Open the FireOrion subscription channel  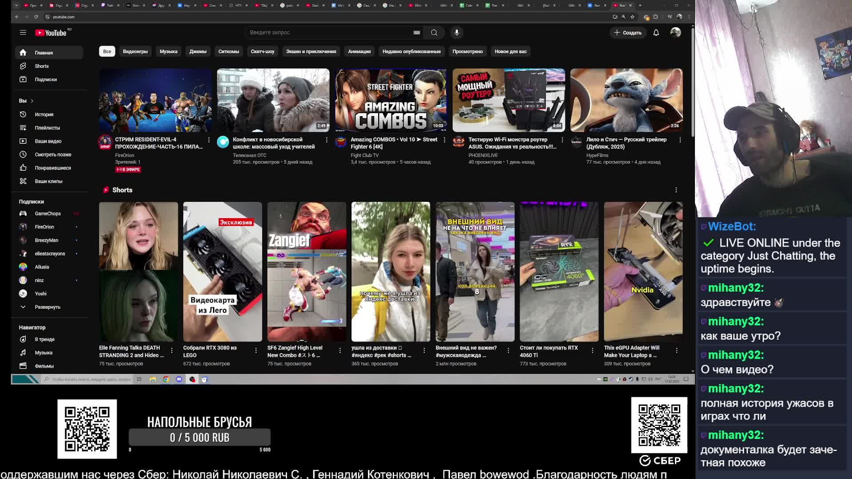click(44, 227)
